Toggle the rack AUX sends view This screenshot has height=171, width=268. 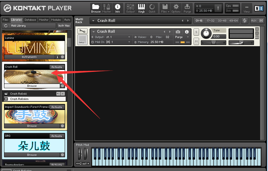coord(254,21)
